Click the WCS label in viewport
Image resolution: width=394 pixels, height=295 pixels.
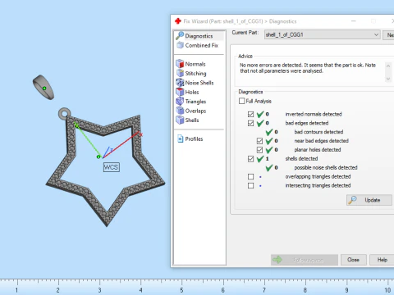112,167
